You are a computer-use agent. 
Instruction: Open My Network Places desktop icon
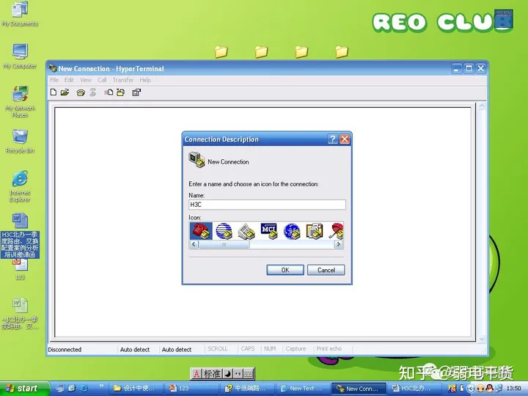tap(20, 101)
